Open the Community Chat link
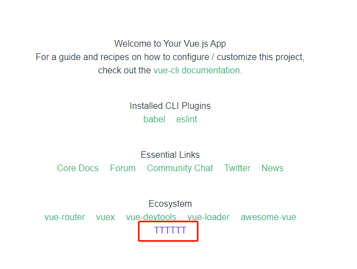 coord(180,168)
